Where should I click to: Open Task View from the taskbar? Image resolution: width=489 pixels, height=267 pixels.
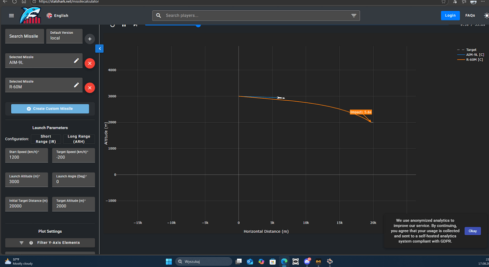tap(239, 262)
